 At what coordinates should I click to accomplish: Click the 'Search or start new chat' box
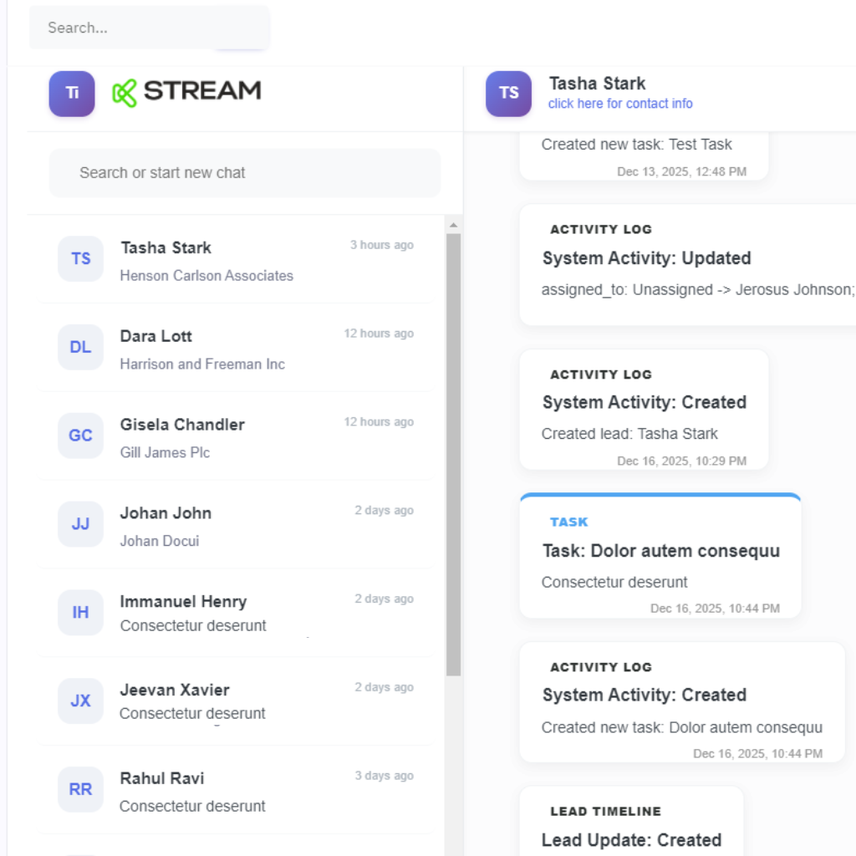coord(244,173)
